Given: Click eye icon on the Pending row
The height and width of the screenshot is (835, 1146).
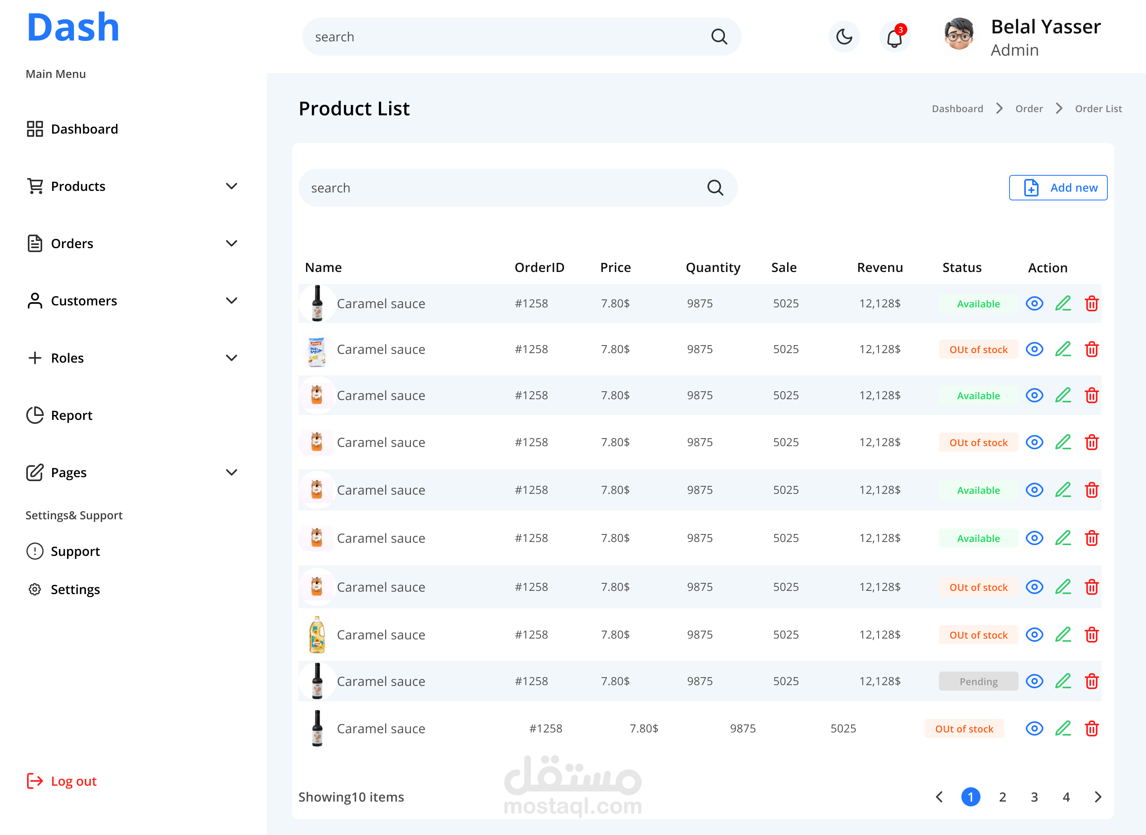Looking at the screenshot, I should (1034, 682).
